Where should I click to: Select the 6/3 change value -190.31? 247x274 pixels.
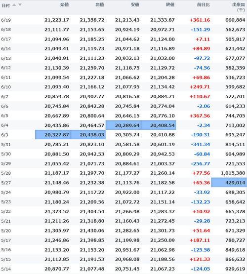pos(201,135)
